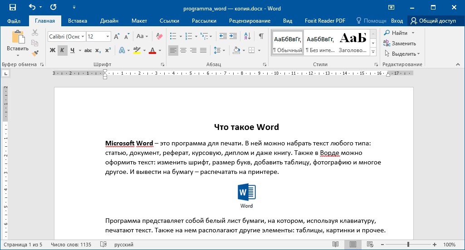Save the document using the floppy disk icon
The width and height of the screenshot is (465, 250).
(x=12, y=8)
